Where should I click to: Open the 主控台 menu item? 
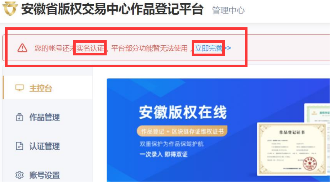[x=48, y=87]
